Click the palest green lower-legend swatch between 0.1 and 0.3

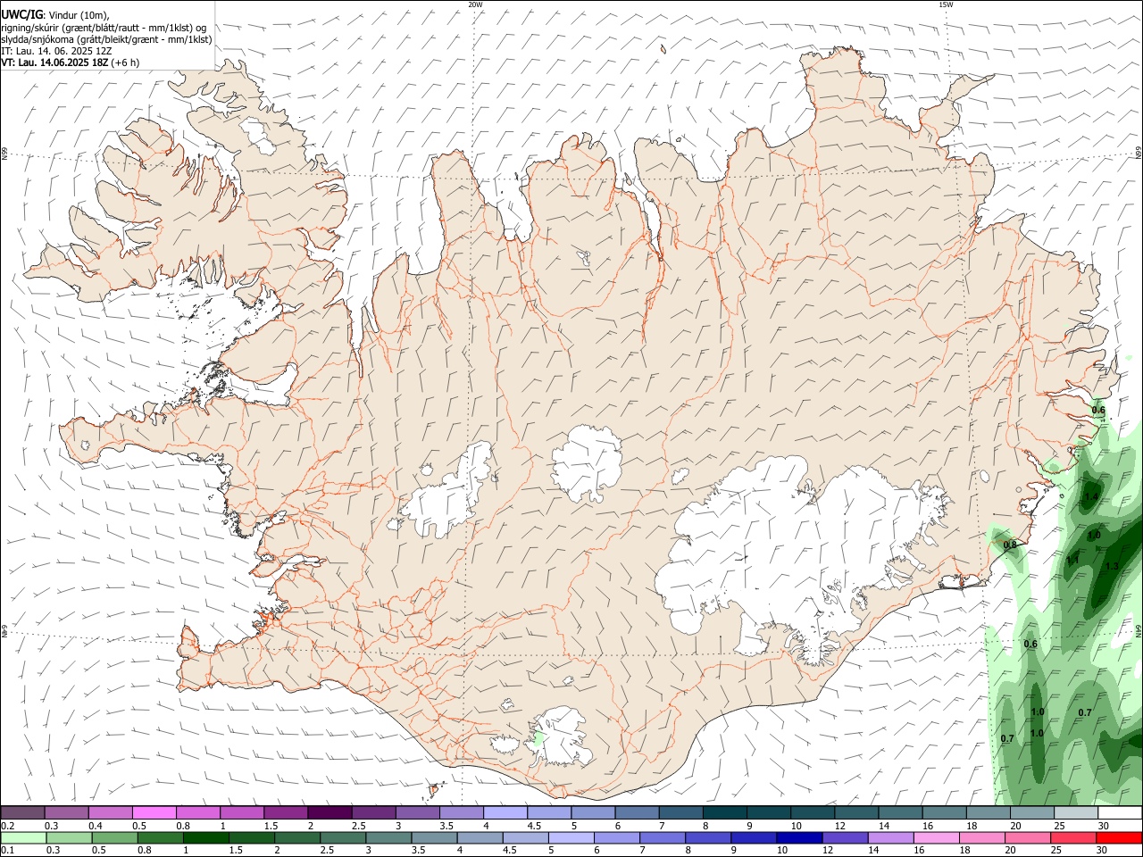tap(22, 838)
